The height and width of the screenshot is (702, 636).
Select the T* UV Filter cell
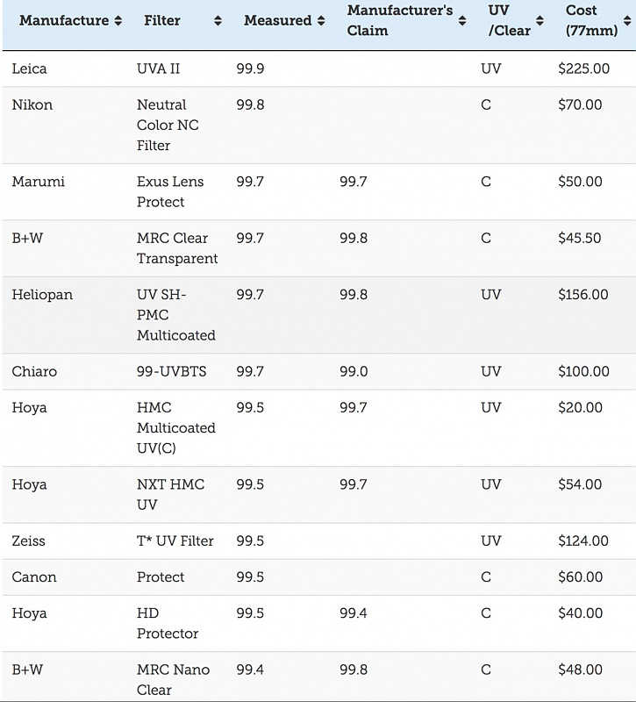tap(175, 541)
